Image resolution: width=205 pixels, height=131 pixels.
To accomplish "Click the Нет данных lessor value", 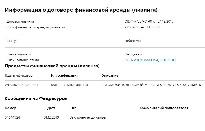I will 134,54.
